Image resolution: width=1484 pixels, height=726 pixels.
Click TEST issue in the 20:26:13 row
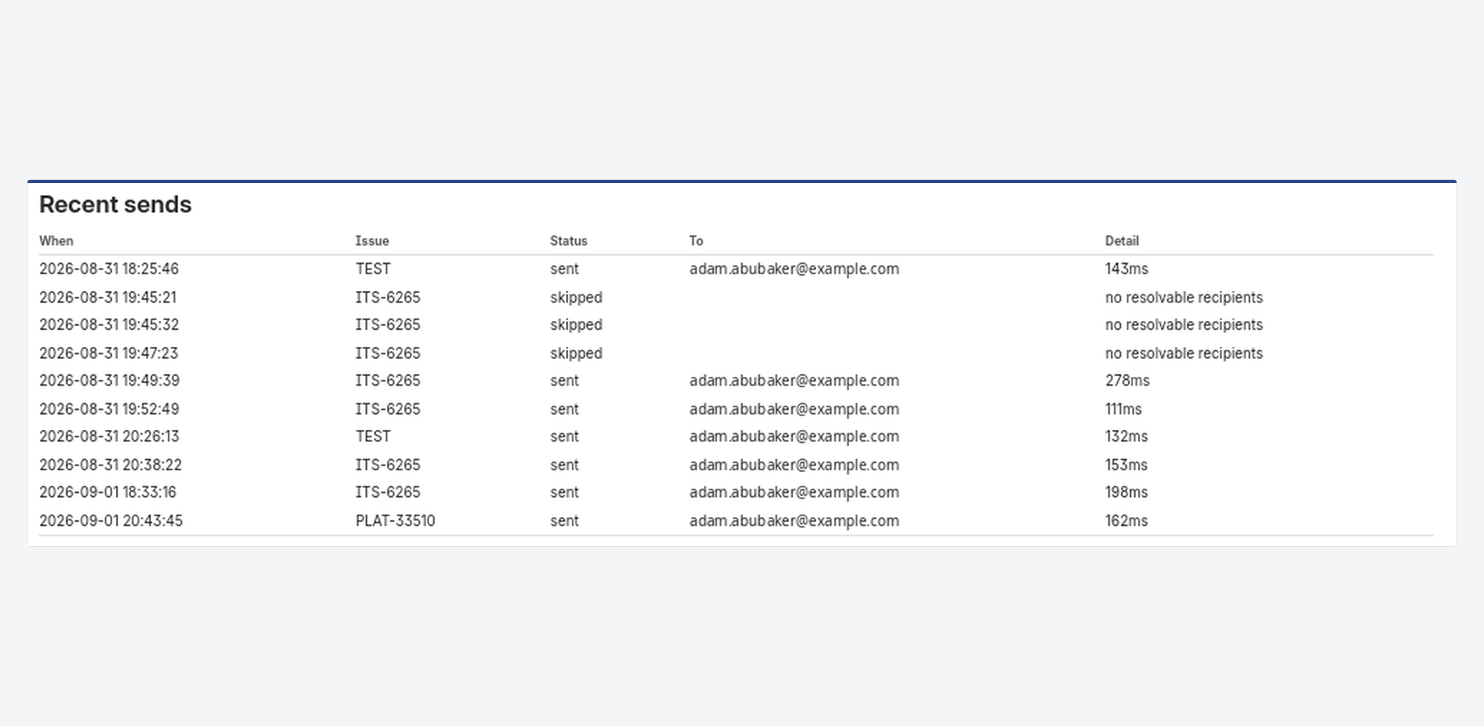pos(373,436)
